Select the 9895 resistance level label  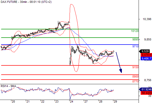tap(136, 39)
